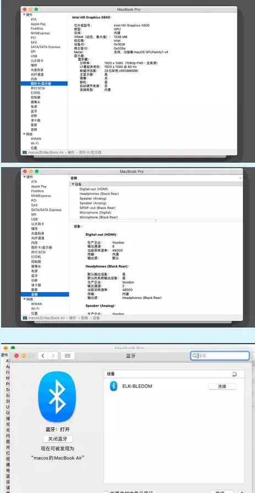255x493 pixels.
Task: Open 光盘刻录 in the Audio window sidebar
Action: click(x=37, y=233)
